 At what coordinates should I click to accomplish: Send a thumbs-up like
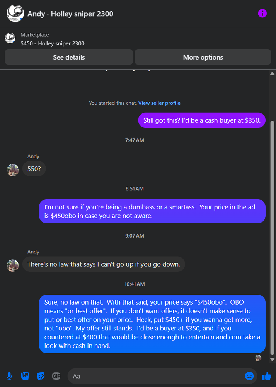coord(267,376)
